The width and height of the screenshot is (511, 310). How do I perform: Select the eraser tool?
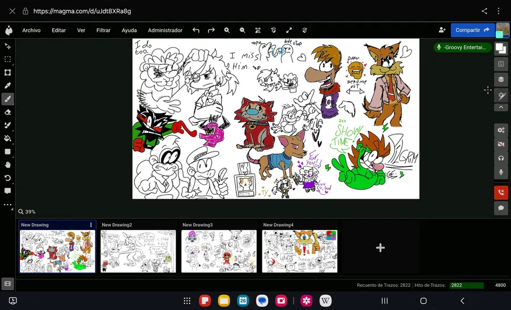click(x=8, y=112)
